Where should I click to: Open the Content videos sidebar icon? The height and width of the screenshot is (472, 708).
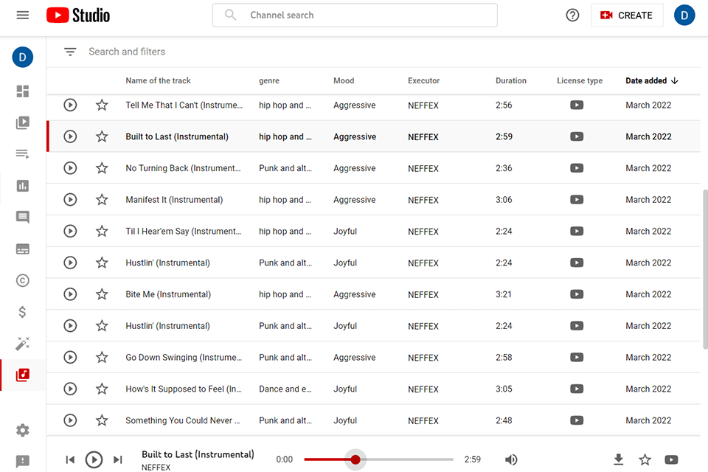(x=23, y=122)
